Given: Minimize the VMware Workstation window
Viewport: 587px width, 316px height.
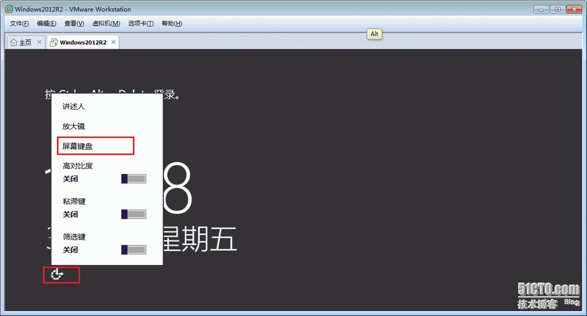Looking at the screenshot, I should [x=542, y=9].
